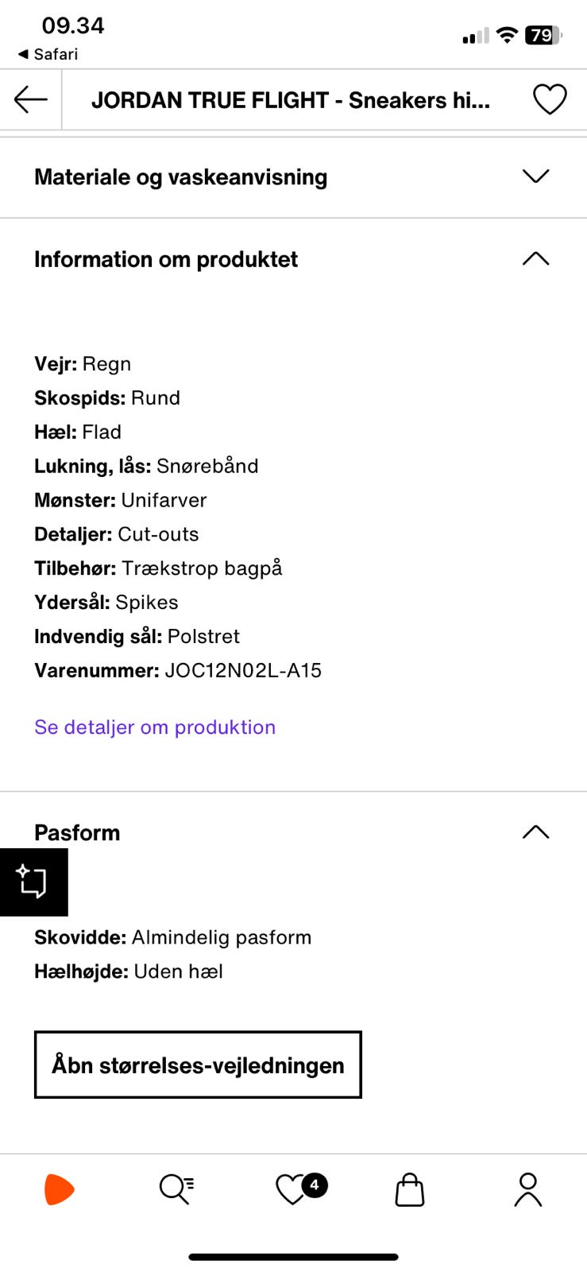Open the Se detaljer om produktion link
This screenshot has height=1272, width=587.
tap(155, 727)
